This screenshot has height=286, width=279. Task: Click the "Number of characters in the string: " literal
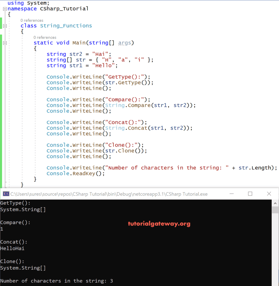click(167, 168)
